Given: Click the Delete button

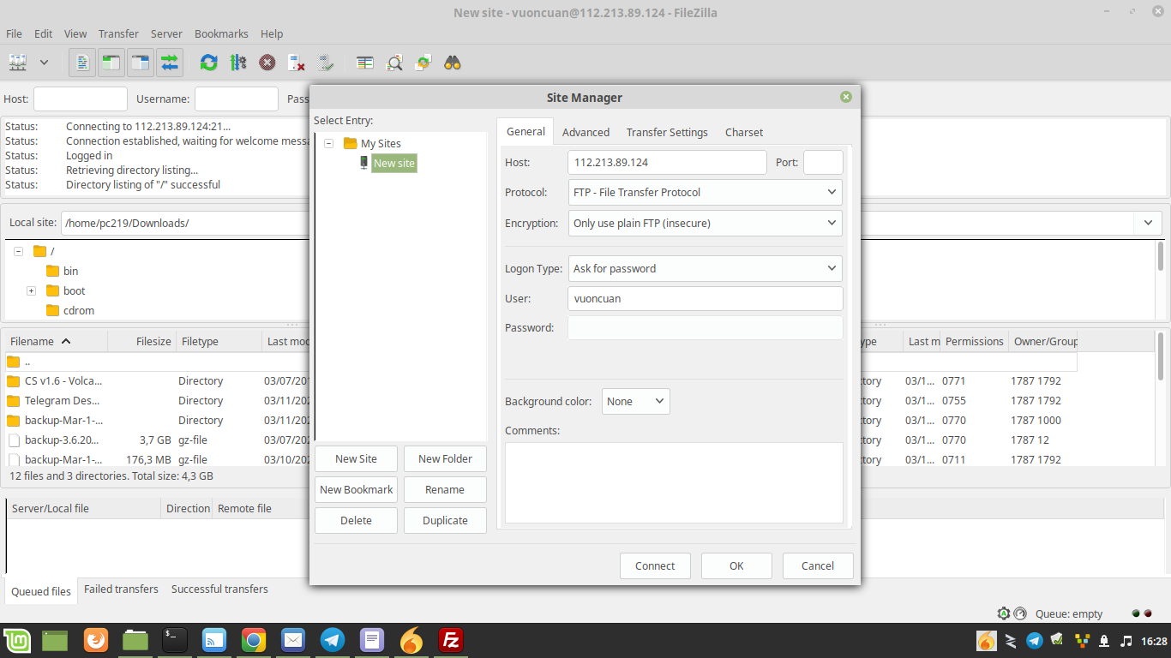Looking at the screenshot, I should click(x=356, y=520).
